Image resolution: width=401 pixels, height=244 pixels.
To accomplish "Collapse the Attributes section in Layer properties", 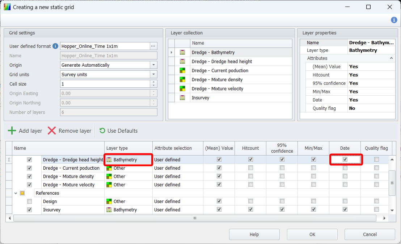I will (391, 58).
